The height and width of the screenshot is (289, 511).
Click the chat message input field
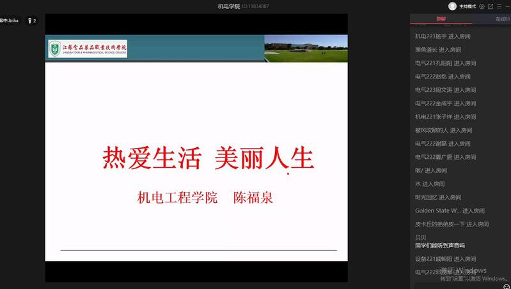tap(458, 286)
